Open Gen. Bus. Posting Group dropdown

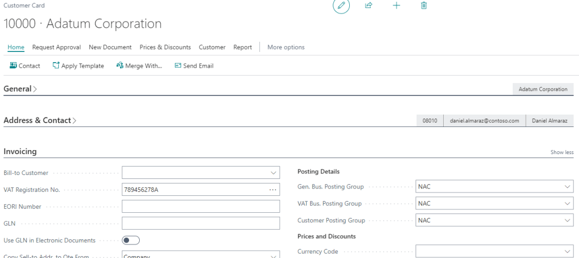pyautogui.click(x=567, y=187)
